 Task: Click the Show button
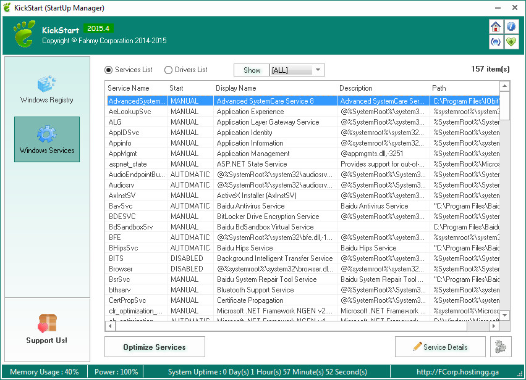252,70
